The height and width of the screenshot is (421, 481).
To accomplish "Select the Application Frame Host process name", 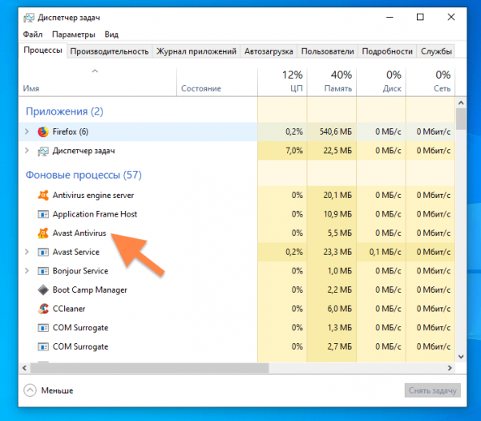I will pyautogui.click(x=95, y=214).
